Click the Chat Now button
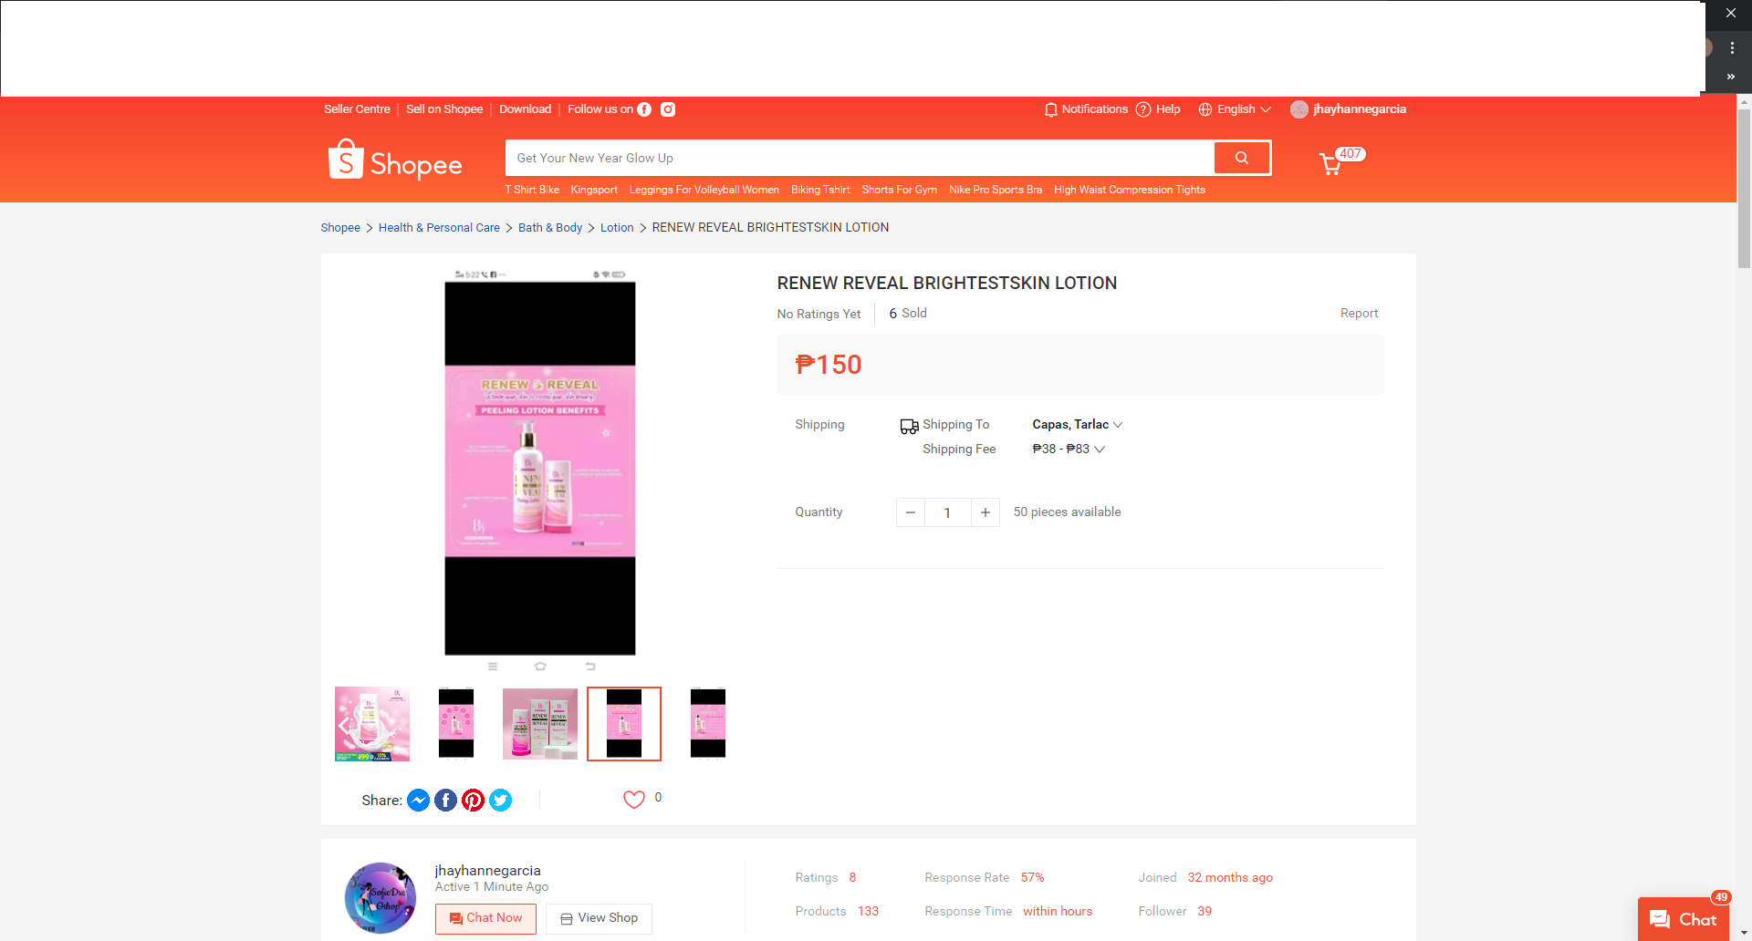The image size is (1752, 941). tap(485, 918)
